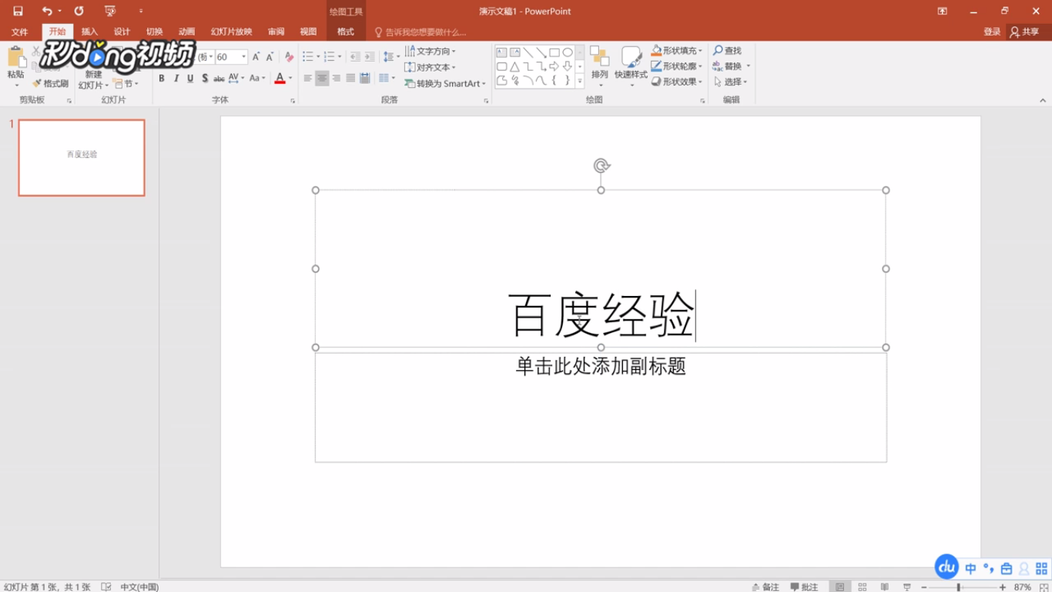The image size is (1052, 592).
Task: Switch to Animations (动画) tab
Action: click(x=186, y=32)
